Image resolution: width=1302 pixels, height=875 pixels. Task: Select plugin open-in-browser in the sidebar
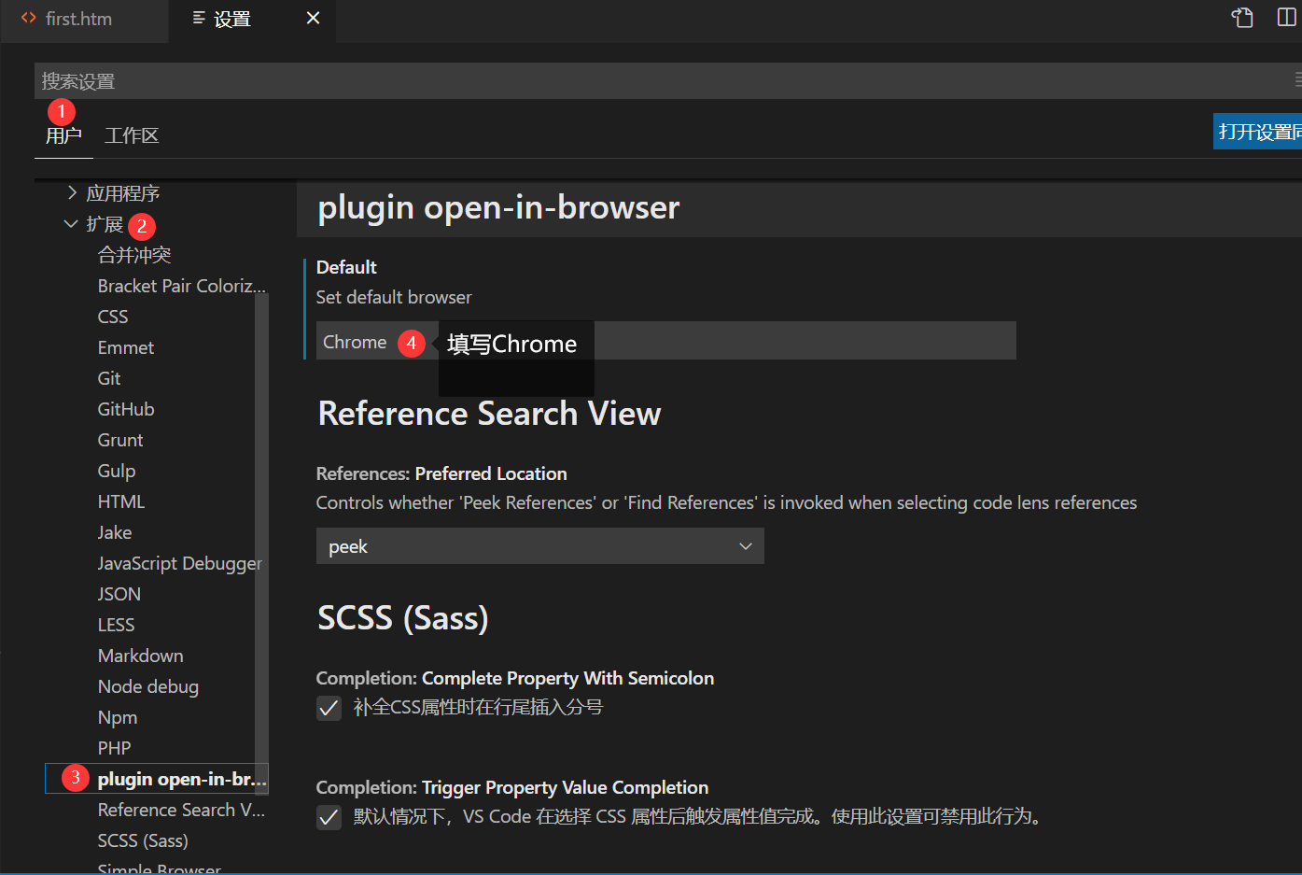point(173,778)
